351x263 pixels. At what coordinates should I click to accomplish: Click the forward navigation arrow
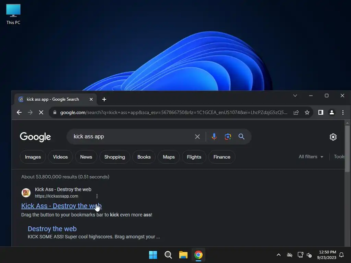point(30,112)
